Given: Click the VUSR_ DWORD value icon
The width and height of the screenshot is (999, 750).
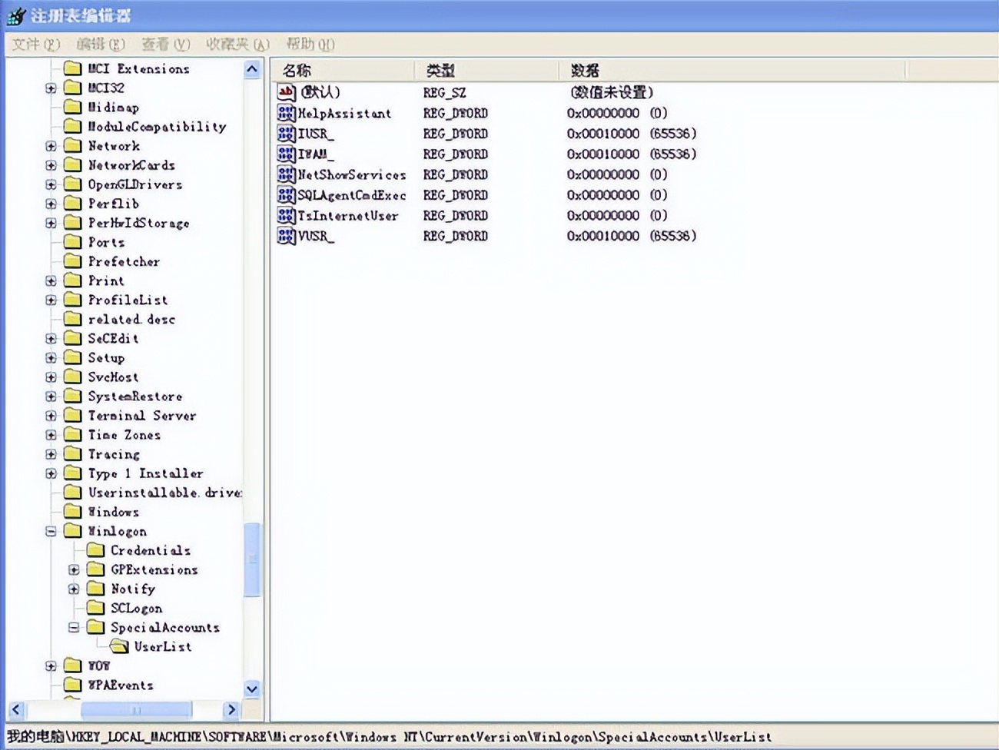Looking at the screenshot, I should tap(285, 236).
